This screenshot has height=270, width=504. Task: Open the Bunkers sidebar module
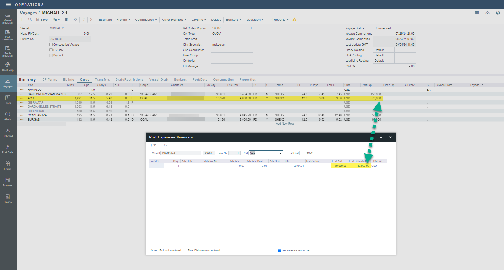8,182
